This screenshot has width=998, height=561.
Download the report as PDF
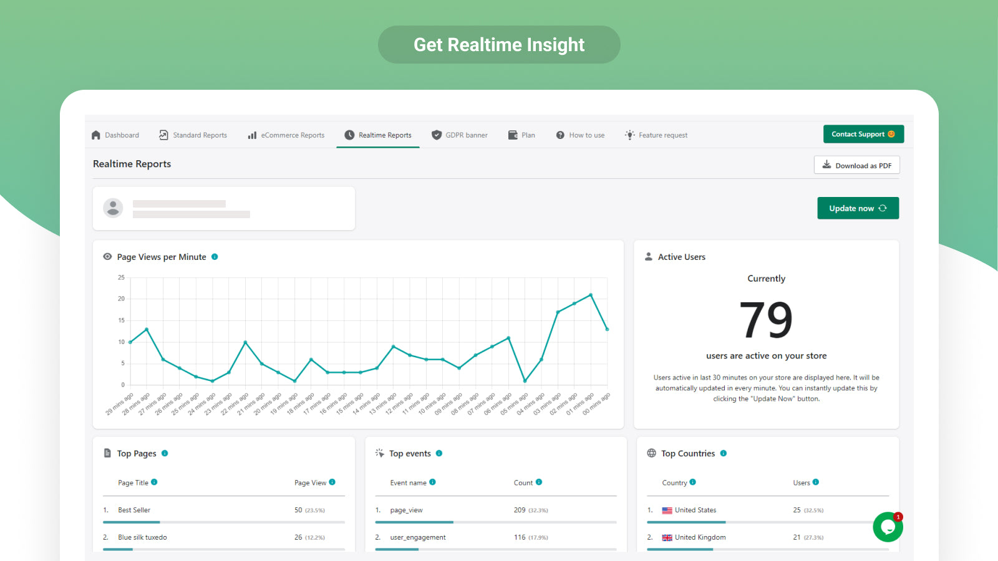[x=856, y=165]
